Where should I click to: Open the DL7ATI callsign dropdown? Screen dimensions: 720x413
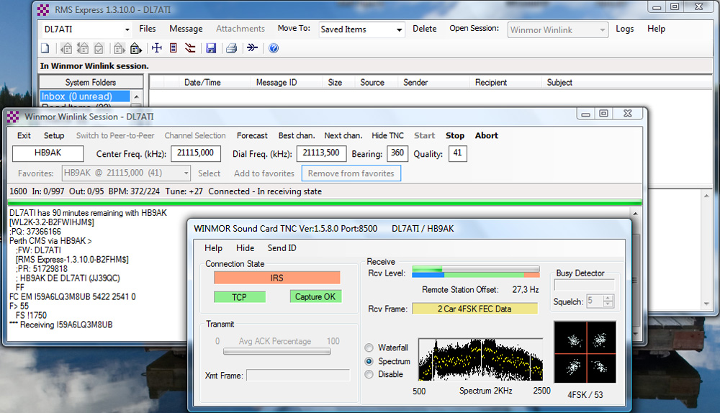pos(127,29)
